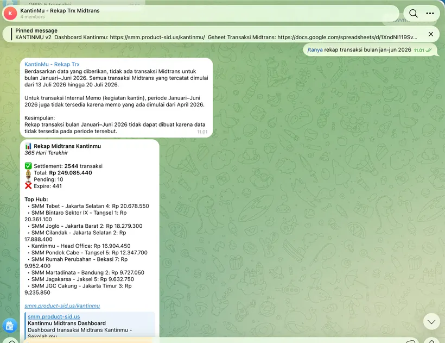The width and height of the screenshot is (445, 343).
Task: Click Kantinmu - Head Office entry
Action: [79, 246]
